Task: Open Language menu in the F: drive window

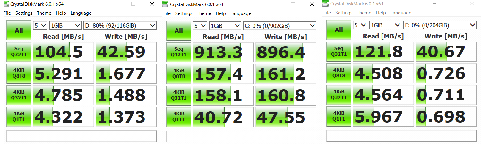Action: point(401,13)
